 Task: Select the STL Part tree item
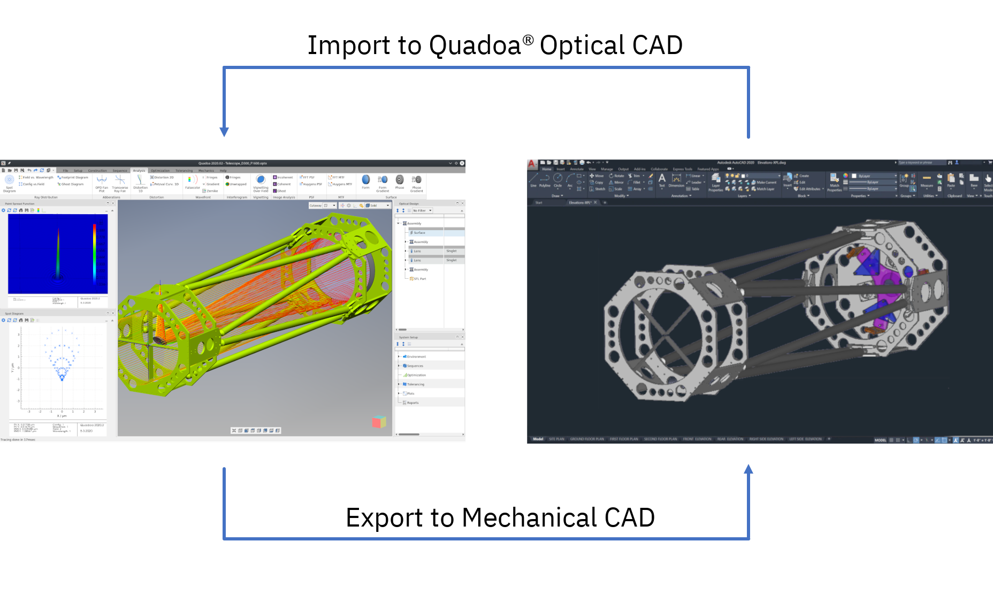[418, 279]
